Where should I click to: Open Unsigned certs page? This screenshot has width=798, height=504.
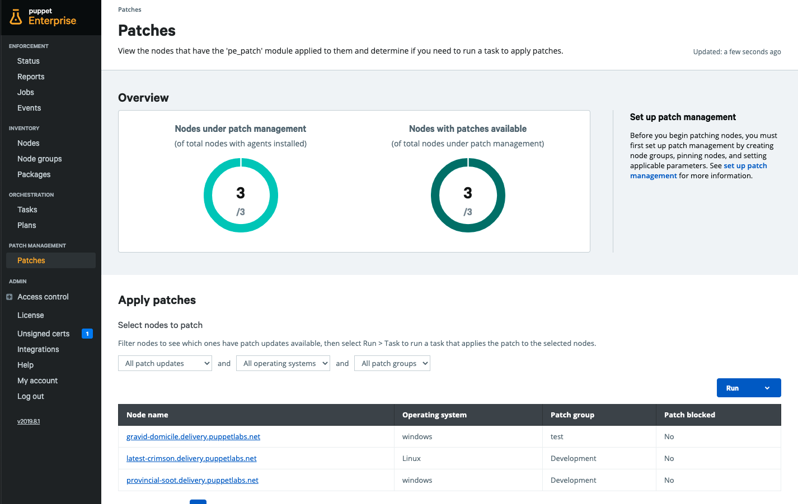coord(44,334)
